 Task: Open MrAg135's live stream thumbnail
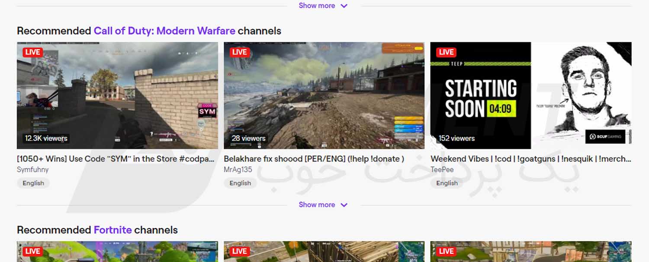pos(324,95)
